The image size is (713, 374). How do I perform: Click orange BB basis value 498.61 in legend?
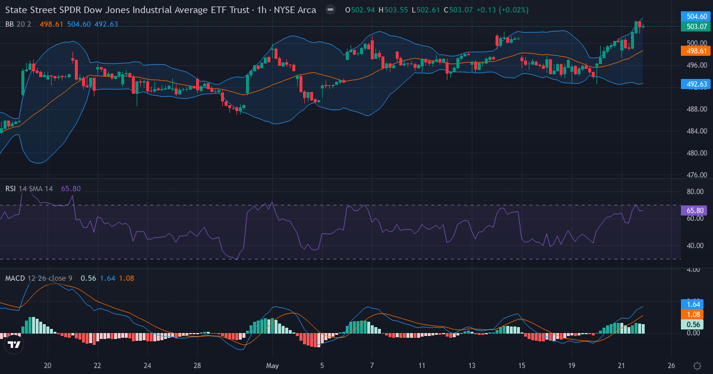pyautogui.click(x=51, y=24)
